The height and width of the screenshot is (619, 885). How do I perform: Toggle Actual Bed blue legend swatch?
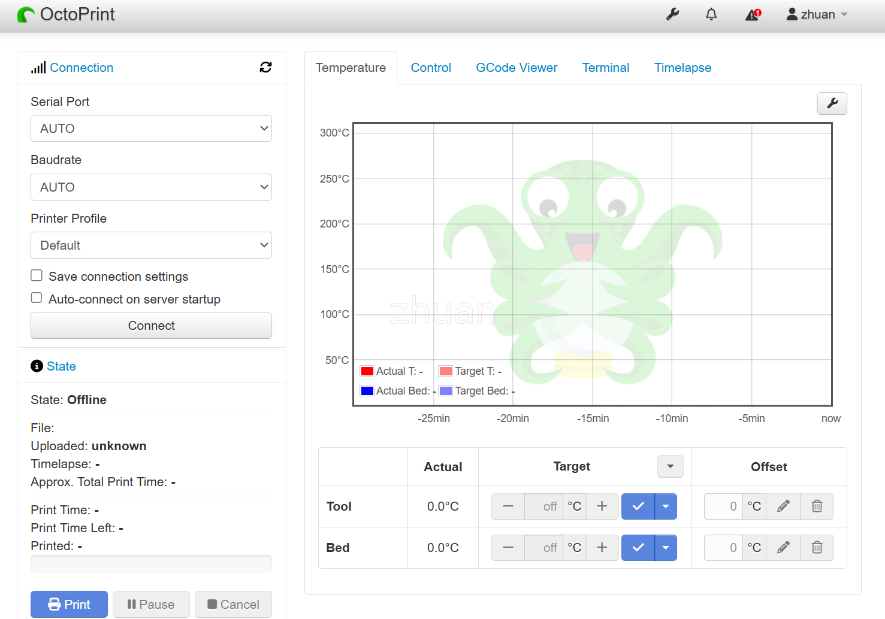pyautogui.click(x=367, y=391)
